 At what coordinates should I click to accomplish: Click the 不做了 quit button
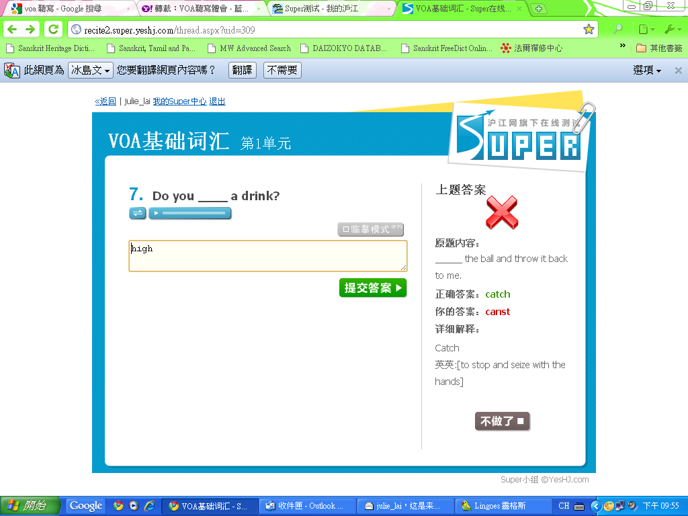coord(502,421)
